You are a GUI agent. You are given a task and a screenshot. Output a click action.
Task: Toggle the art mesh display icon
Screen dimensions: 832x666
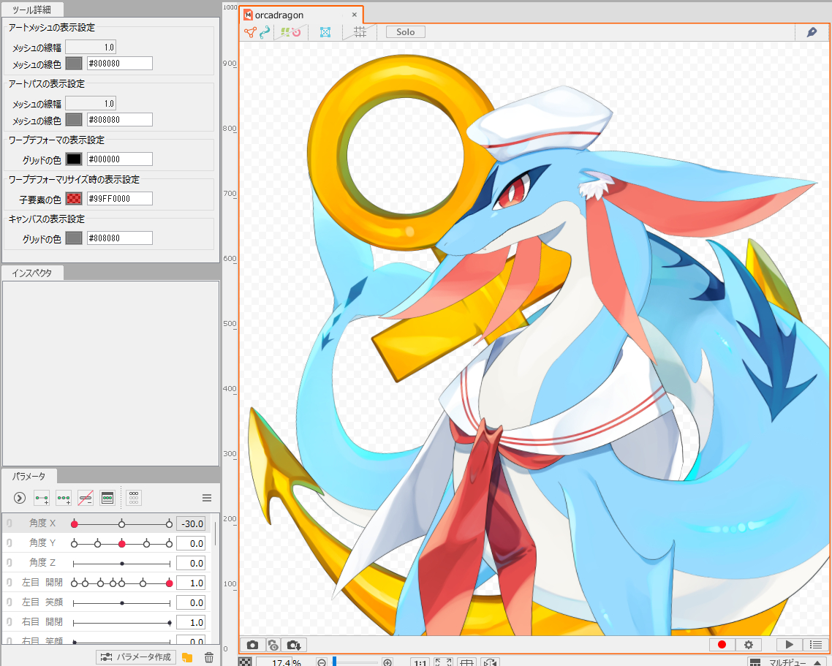tap(250, 32)
